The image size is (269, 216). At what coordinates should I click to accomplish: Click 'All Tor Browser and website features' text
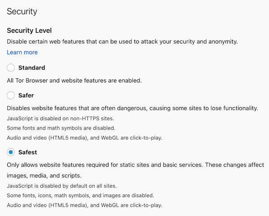pyautogui.click(x=74, y=81)
